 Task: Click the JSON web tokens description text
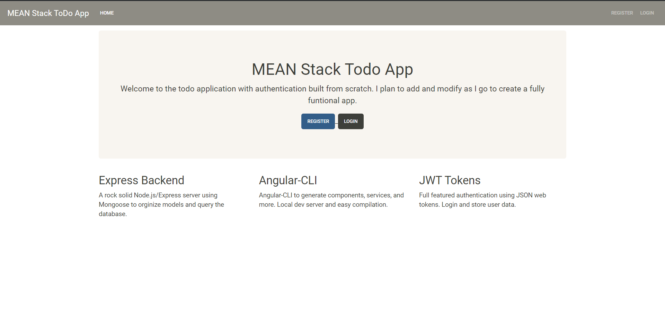pos(482,200)
